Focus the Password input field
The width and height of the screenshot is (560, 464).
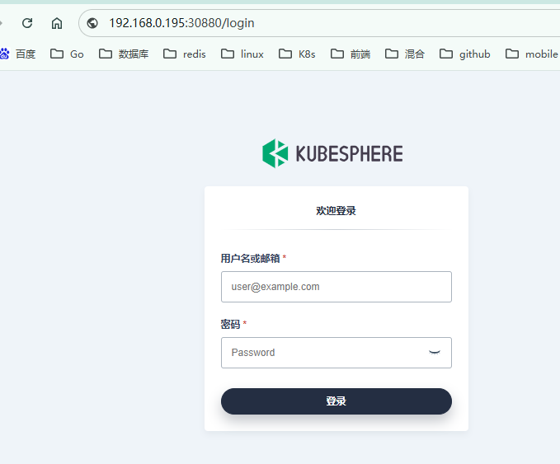(336, 353)
